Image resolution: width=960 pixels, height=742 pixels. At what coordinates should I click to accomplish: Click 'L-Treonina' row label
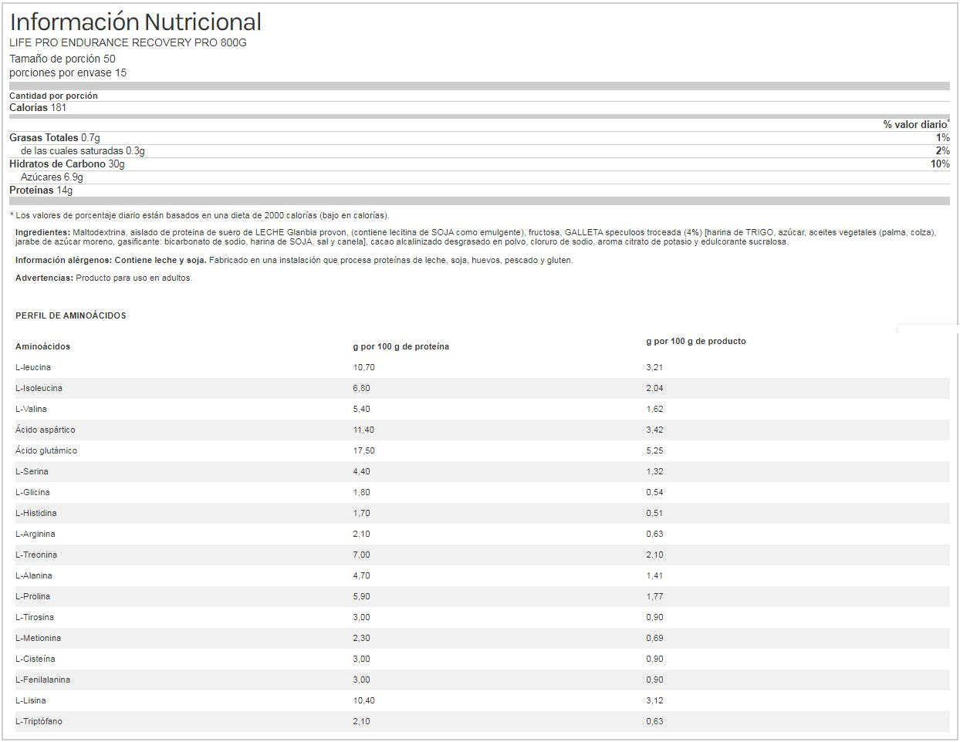pyautogui.click(x=36, y=555)
